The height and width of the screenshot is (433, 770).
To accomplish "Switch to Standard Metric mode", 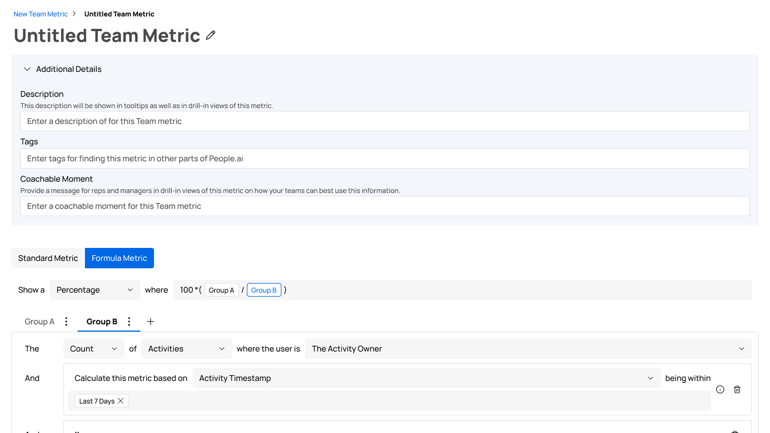I will 48,258.
